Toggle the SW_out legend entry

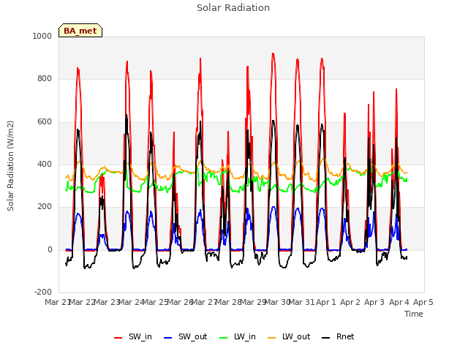[185, 337]
